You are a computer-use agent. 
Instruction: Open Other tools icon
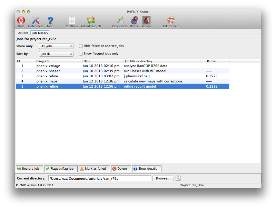(120, 21)
